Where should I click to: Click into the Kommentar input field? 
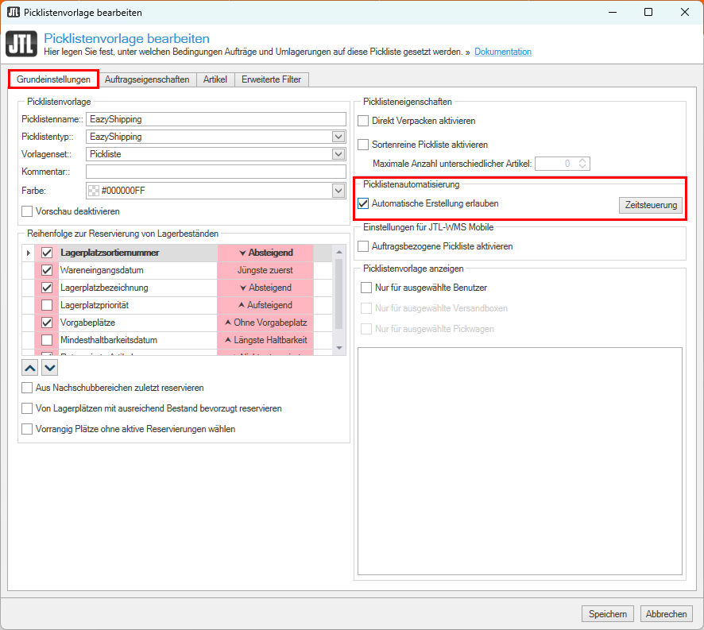pos(215,172)
